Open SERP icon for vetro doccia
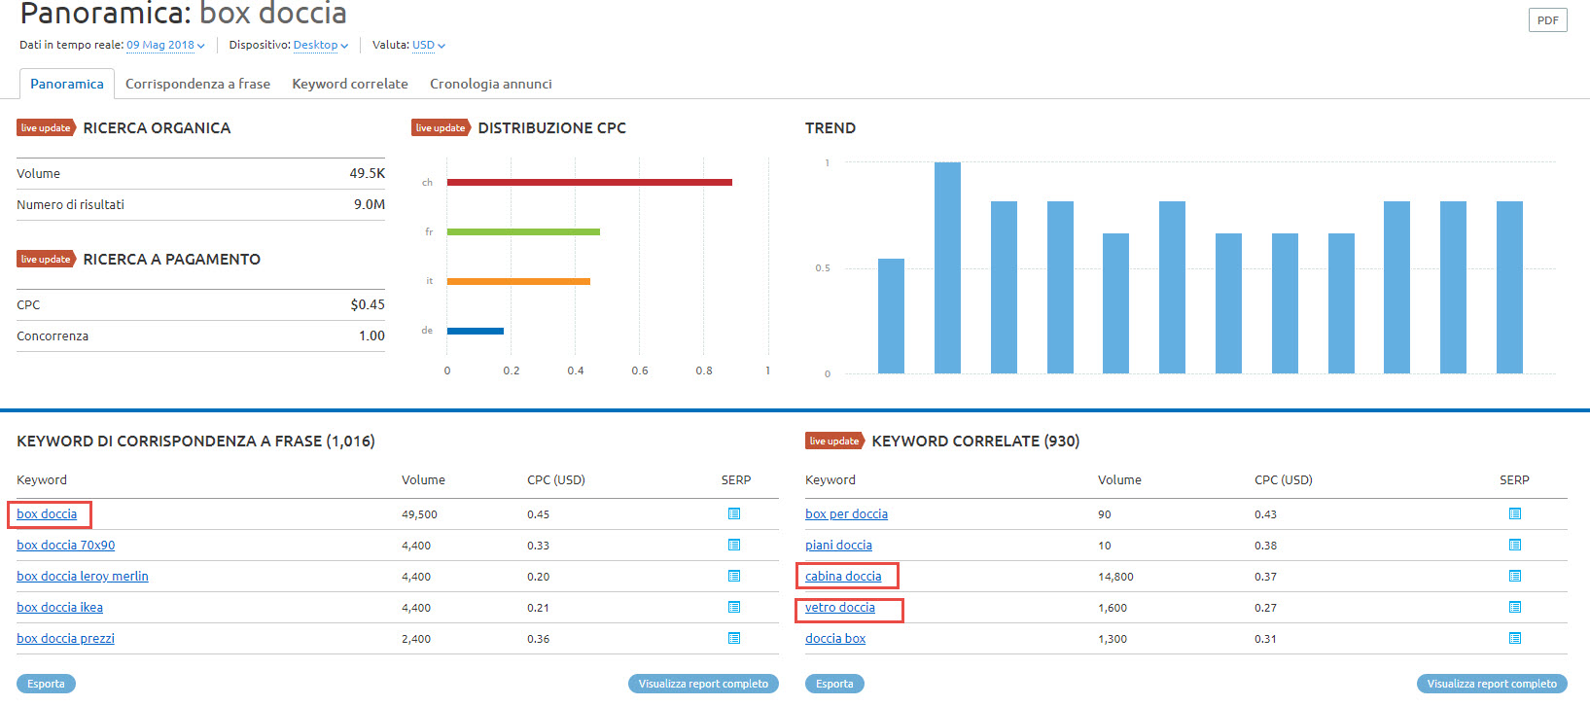 (1515, 607)
